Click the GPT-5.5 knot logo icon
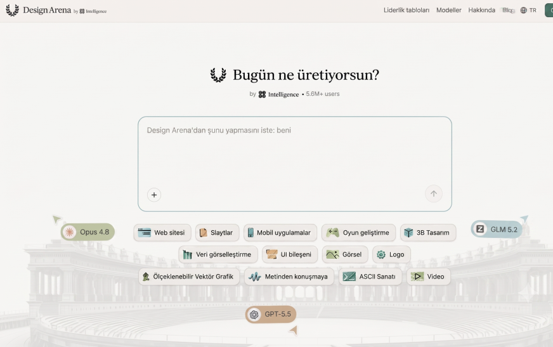This screenshot has width=553, height=347. 254,314
